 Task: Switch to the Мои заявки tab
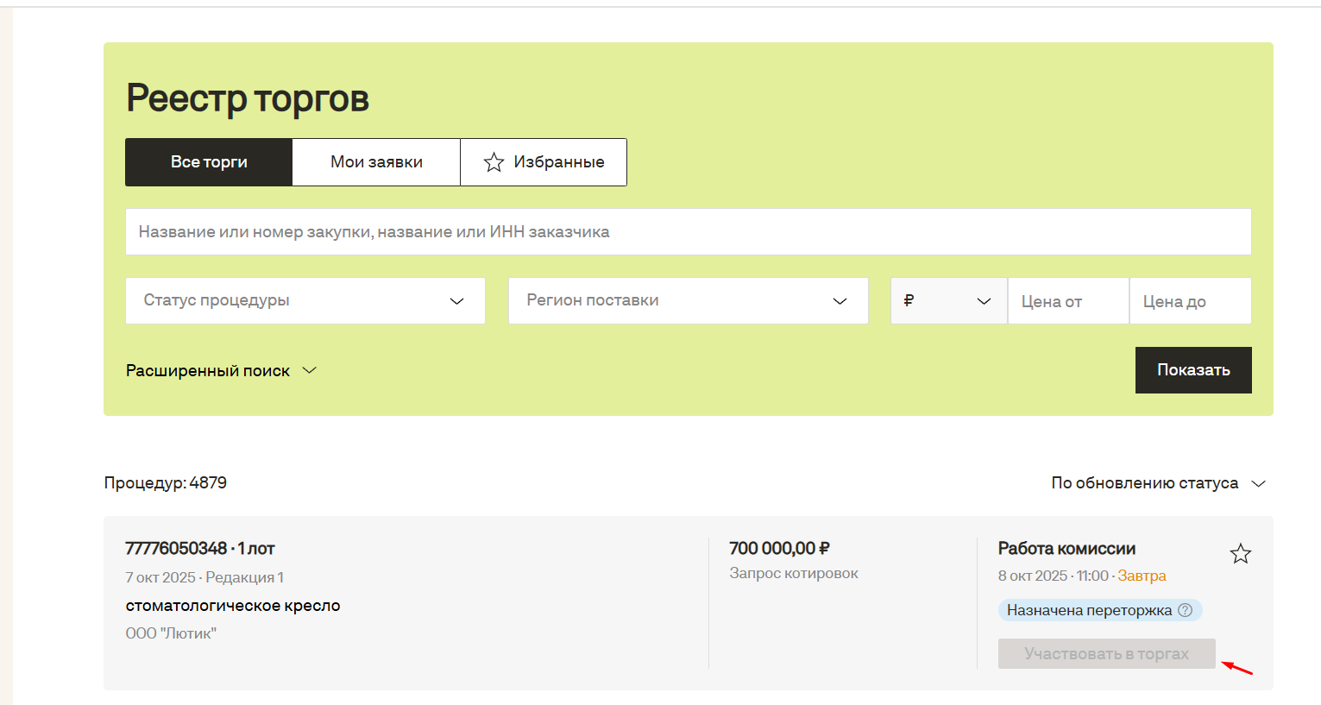coord(376,162)
